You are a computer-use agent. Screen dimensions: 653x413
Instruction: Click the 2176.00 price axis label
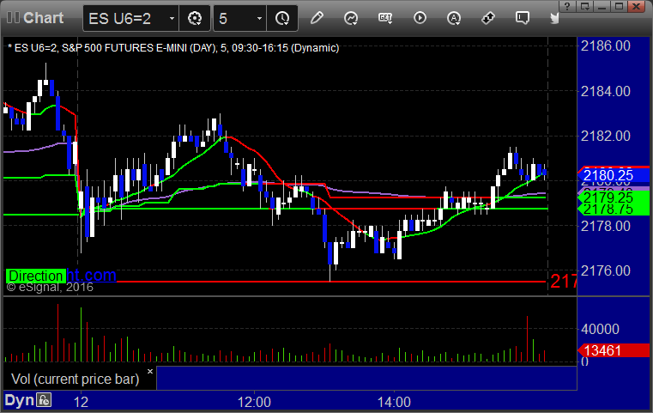(606, 270)
